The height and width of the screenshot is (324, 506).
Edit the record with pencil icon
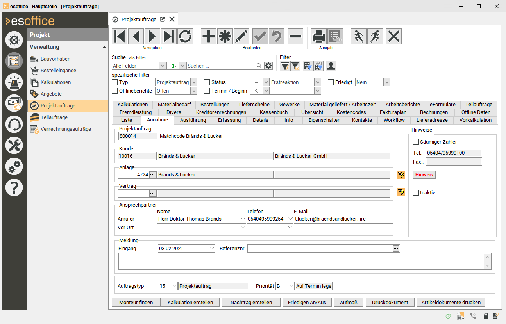click(x=241, y=36)
